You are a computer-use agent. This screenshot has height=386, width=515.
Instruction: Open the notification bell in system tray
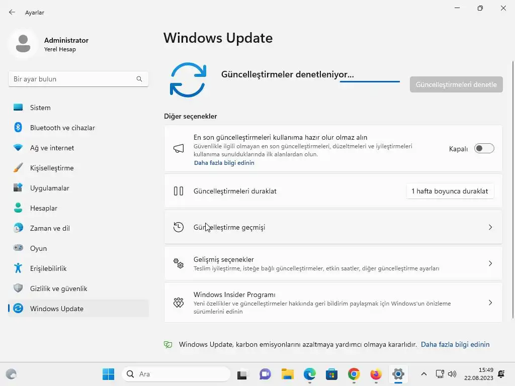coord(501,374)
